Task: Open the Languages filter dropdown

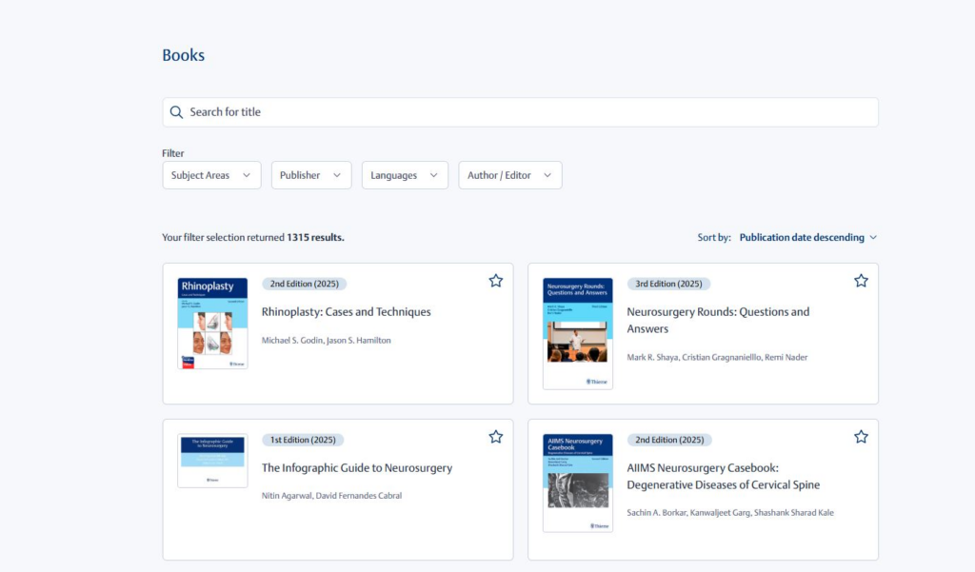Action: coord(405,175)
